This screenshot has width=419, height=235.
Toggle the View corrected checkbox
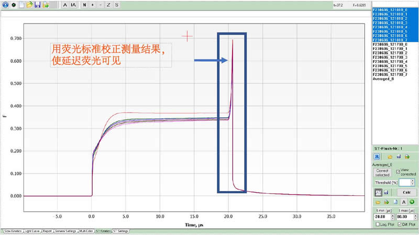click(x=398, y=171)
